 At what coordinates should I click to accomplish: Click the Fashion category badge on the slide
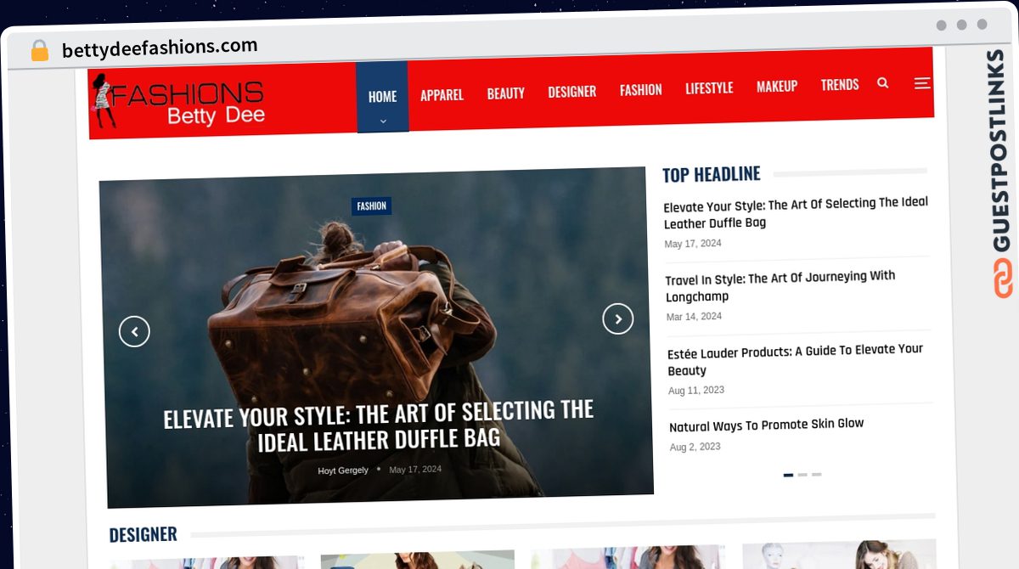point(372,206)
